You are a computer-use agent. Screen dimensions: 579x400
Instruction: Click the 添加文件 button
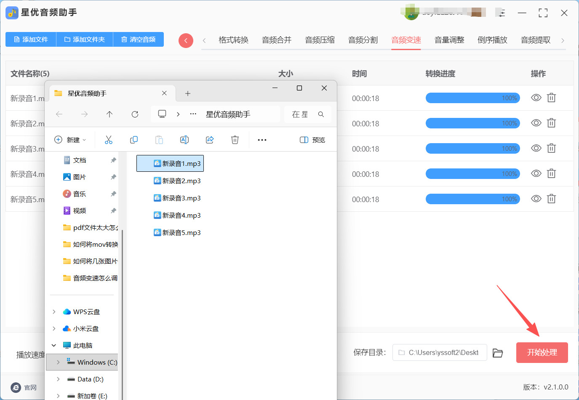[31, 39]
